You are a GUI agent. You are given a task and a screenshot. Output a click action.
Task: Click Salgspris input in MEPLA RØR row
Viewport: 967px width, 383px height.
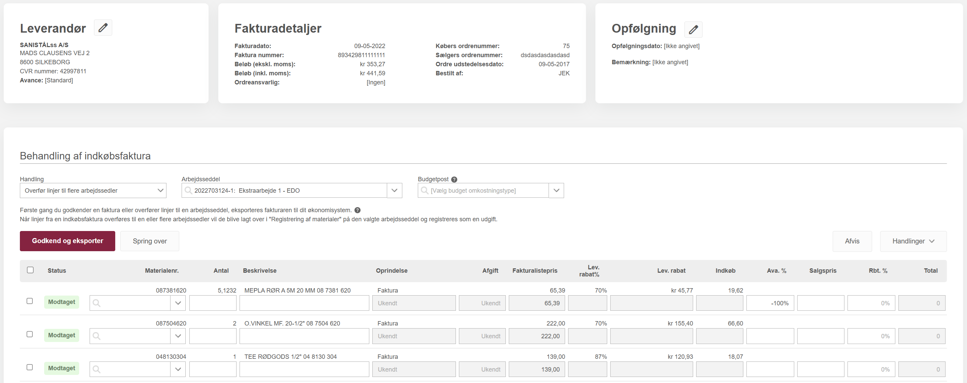820,303
